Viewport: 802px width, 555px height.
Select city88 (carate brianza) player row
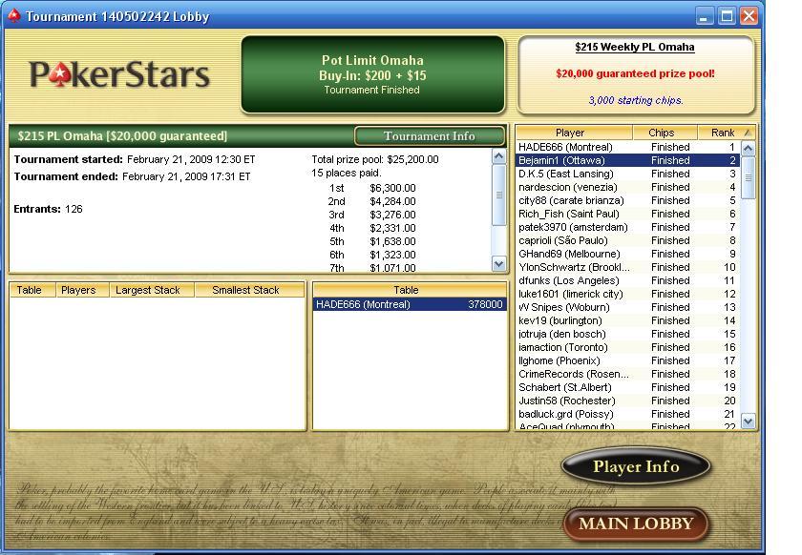pos(627,200)
